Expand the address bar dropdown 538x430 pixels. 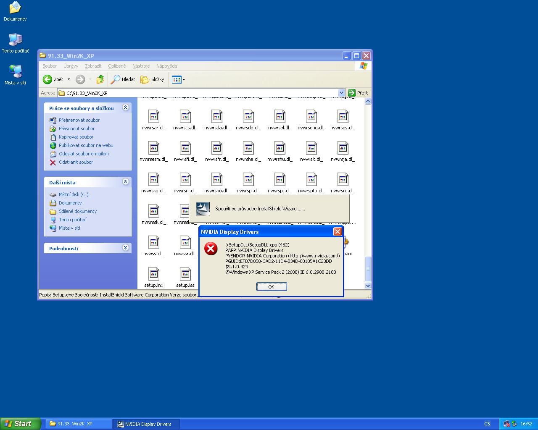(x=341, y=93)
